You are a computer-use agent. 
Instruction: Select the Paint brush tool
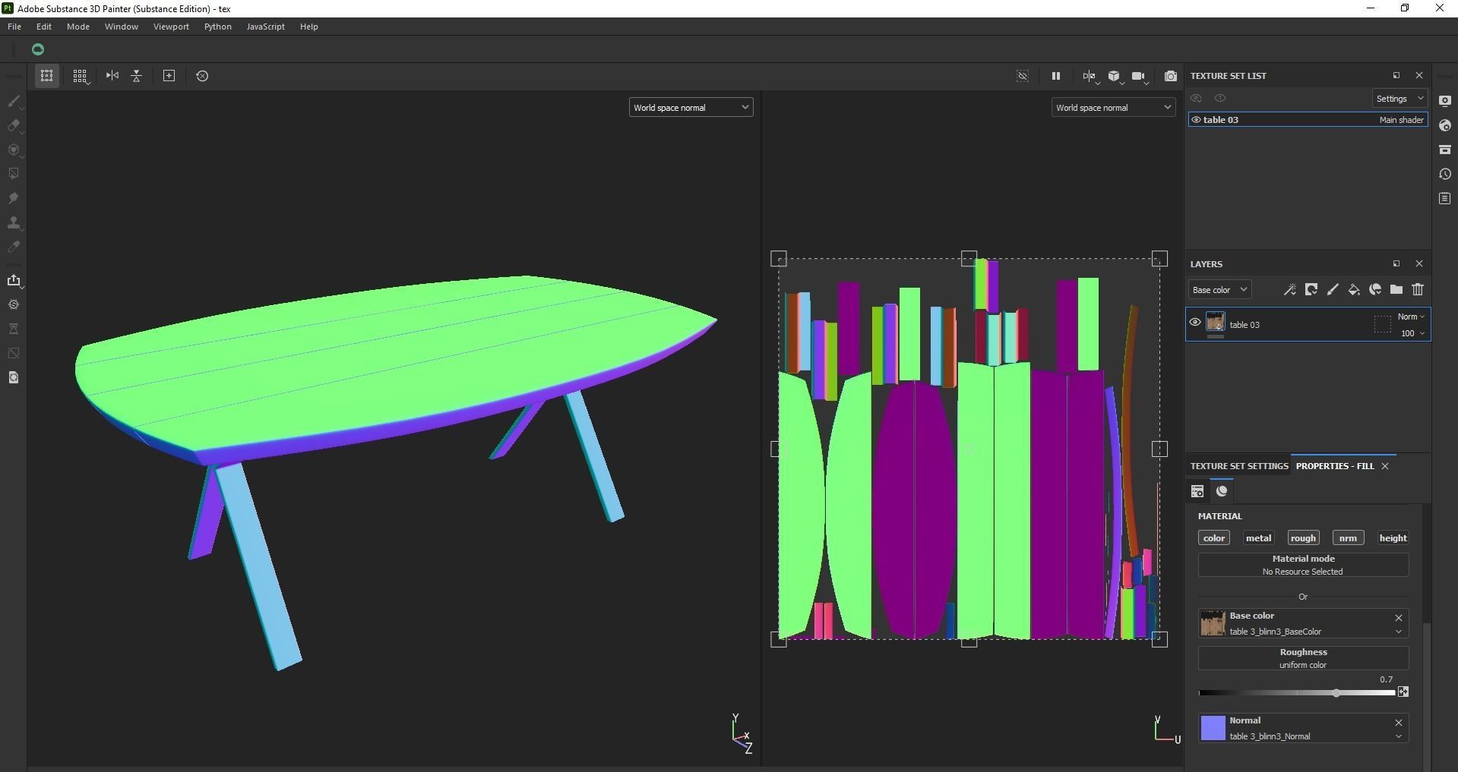coord(14,101)
